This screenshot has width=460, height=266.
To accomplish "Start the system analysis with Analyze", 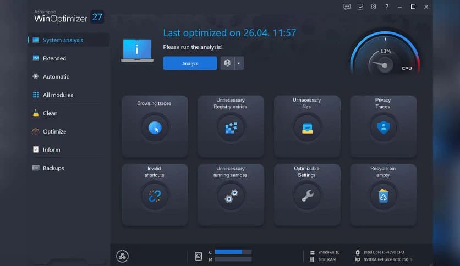I will click(x=190, y=63).
